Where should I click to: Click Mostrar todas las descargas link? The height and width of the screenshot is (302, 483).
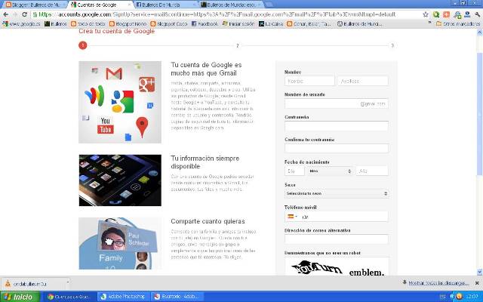pyautogui.click(x=438, y=283)
